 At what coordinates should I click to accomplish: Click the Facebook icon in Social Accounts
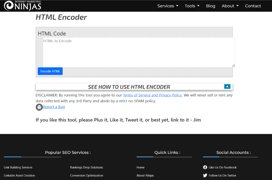click(x=205, y=167)
